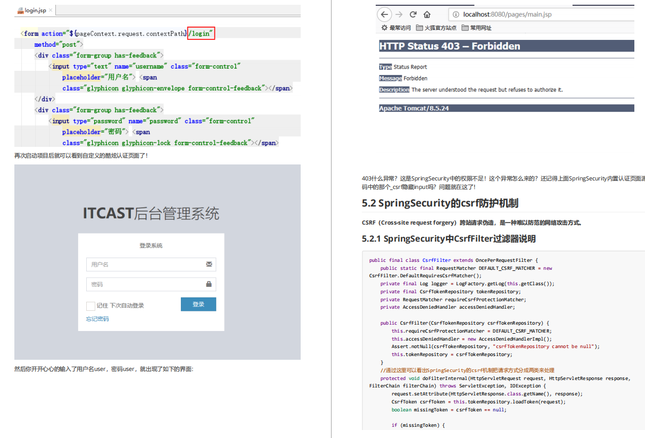Click the method="post" code line
This screenshot has width=645, height=438.
[x=59, y=45]
